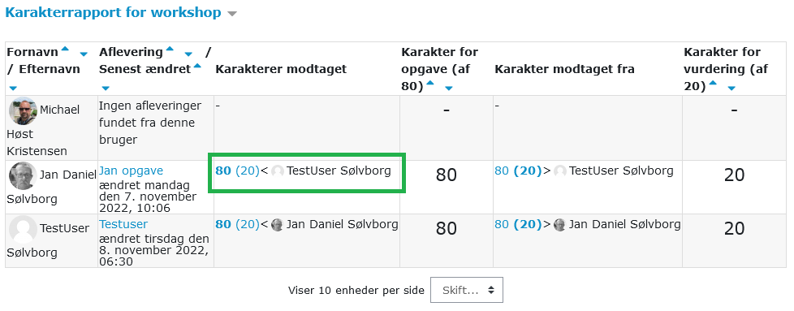Sort descending by Karakter for opgave
This screenshot has height=311, width=794.
click(x=449, y=89)
